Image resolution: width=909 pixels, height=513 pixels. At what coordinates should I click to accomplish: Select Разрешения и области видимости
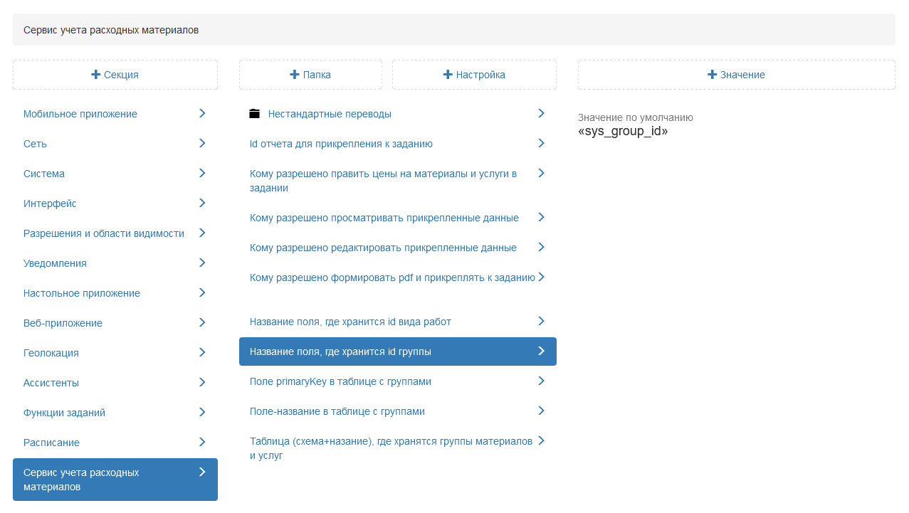tap(104, 233)
